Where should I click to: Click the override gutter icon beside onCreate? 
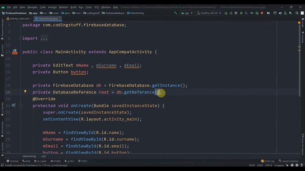point(13,105)
